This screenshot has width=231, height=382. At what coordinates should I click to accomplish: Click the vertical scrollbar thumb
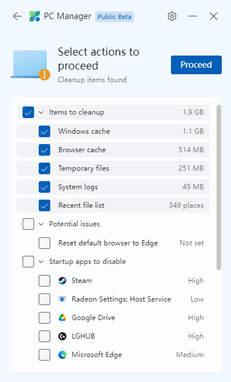(219, 188)
